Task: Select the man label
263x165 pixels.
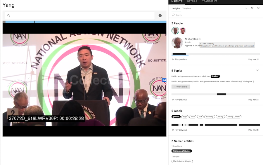Action: click(x=193, y=117)
